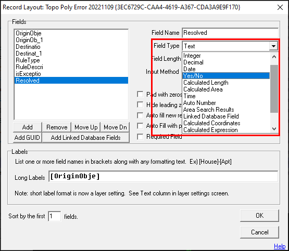Edit the Sort by first fields number box
The image size is (289, 251).
point(55,216)
